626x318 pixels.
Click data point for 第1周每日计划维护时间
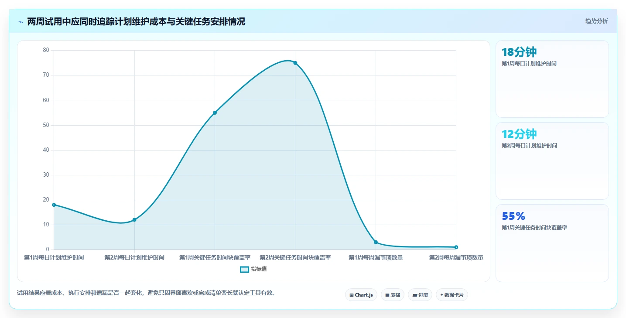coord(54,205)
